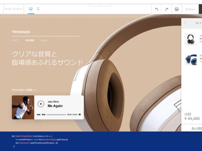Click the subtotal ¥ 44,600 amount
The height and width of the screenshot is (151, 202).
[192, 118]
